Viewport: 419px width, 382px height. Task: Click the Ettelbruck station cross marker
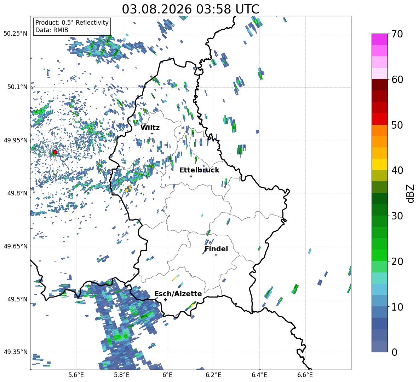pos(191,176)
